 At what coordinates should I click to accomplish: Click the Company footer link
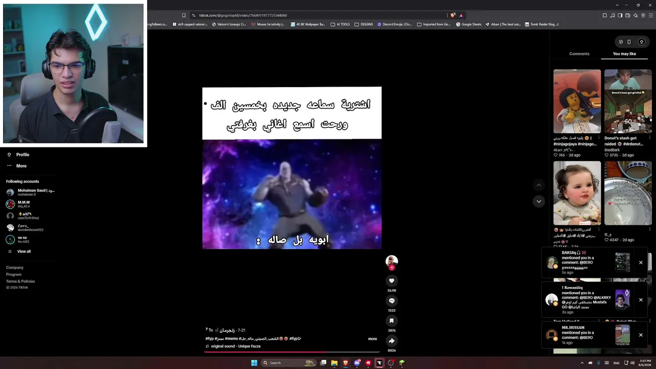[15, 268]
